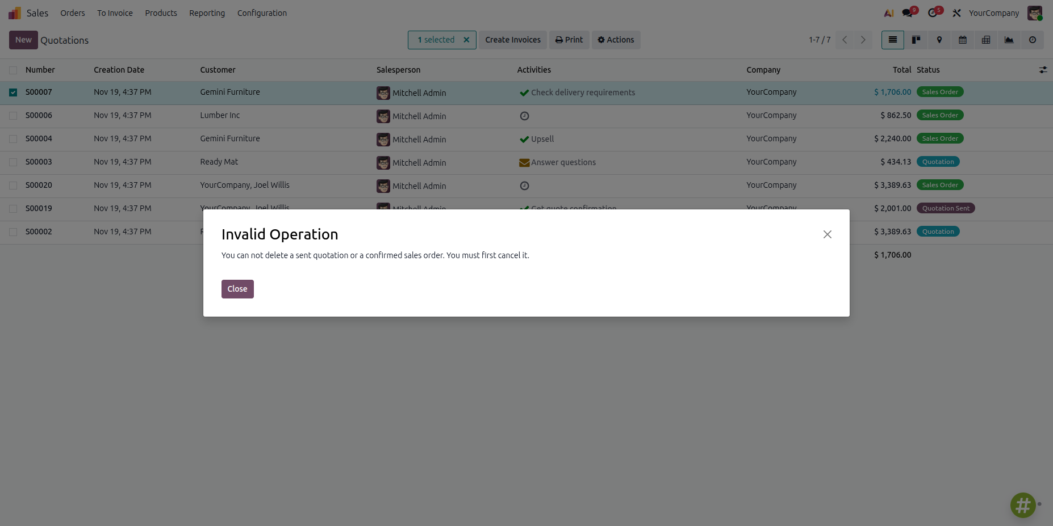The width and height of the screenshot is (1053, 526).
Task: Open the Actions dropdown
Action: pyautogui.click(x=616, y=40)
